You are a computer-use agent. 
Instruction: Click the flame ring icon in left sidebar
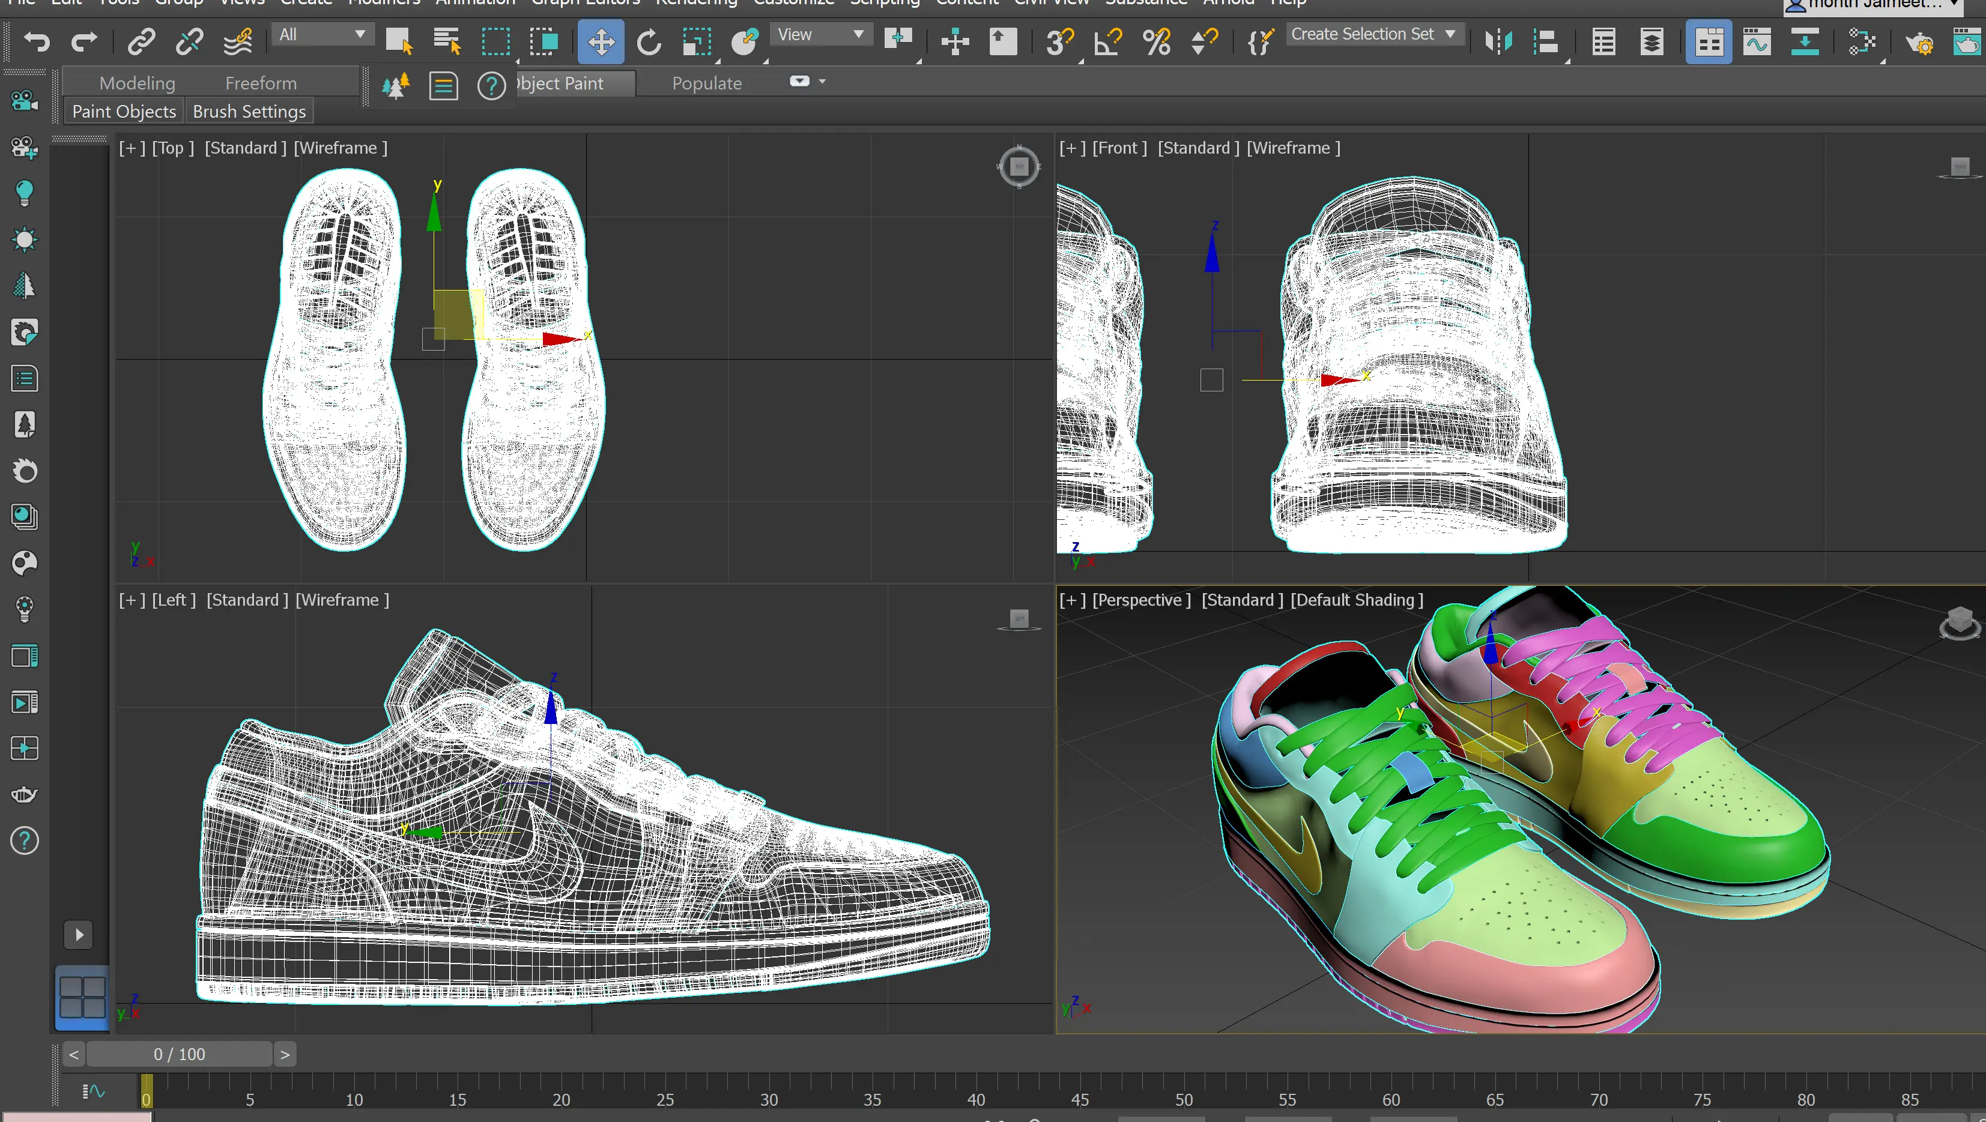25,470
